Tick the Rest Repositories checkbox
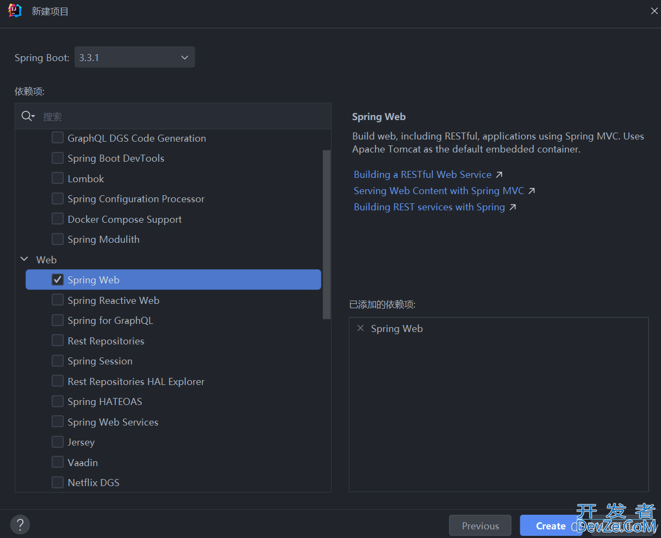 pyautogui.click(x=58, y=341)
